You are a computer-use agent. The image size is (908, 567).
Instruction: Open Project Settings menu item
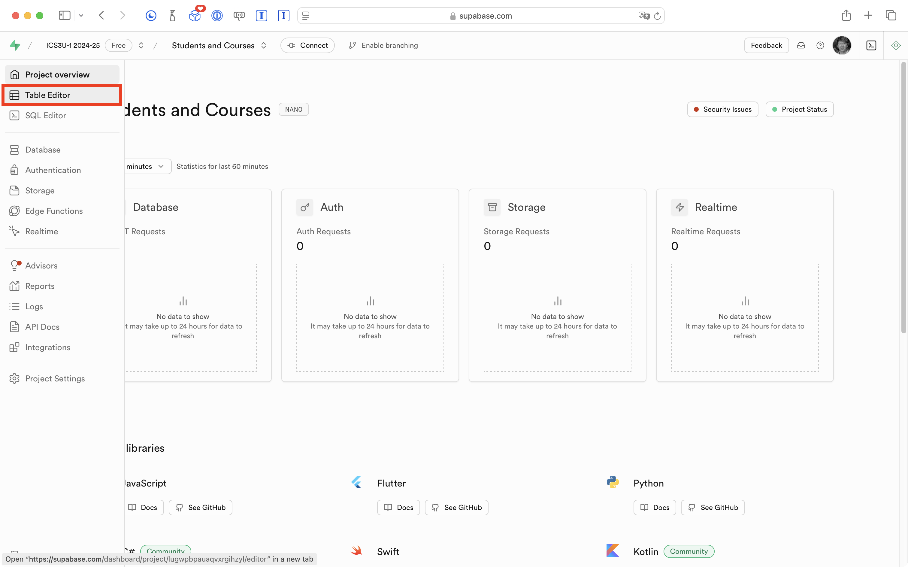(55, 379)
